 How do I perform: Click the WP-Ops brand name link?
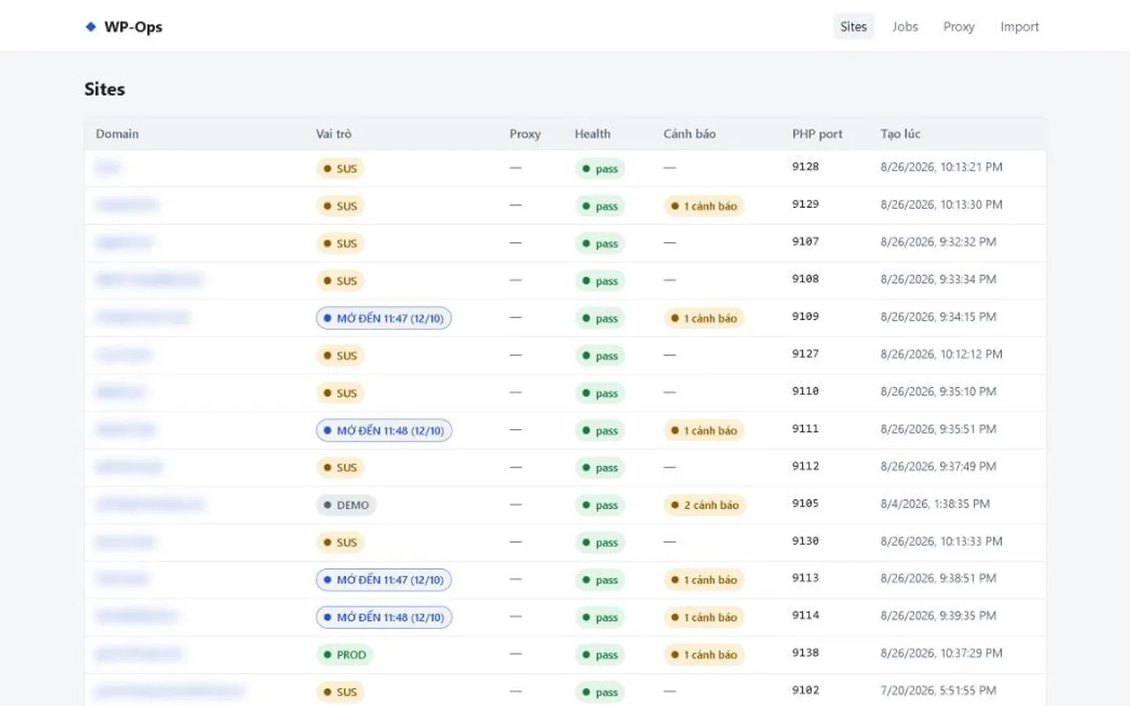tap(133, 27)
